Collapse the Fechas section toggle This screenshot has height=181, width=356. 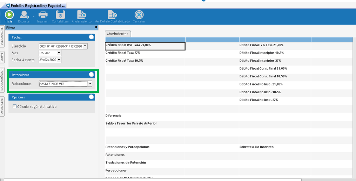pyautogui.click(x=91, y=37)
